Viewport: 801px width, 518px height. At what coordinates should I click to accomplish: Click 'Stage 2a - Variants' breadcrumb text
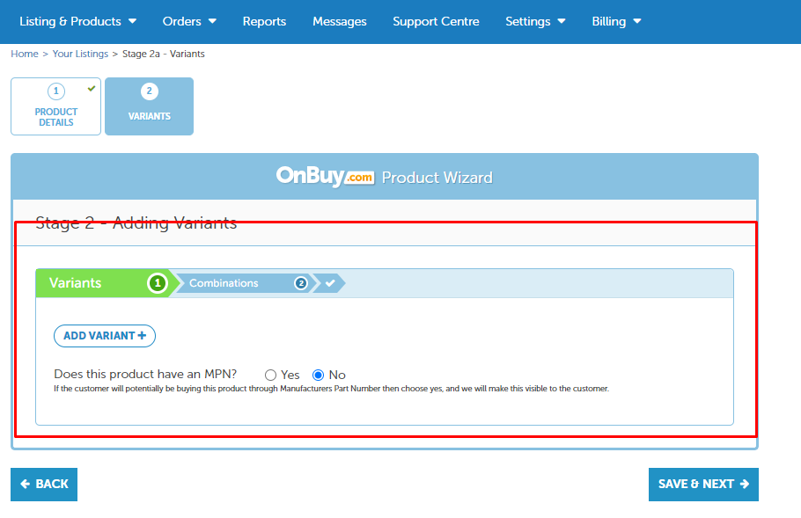[x=164, y=54]
